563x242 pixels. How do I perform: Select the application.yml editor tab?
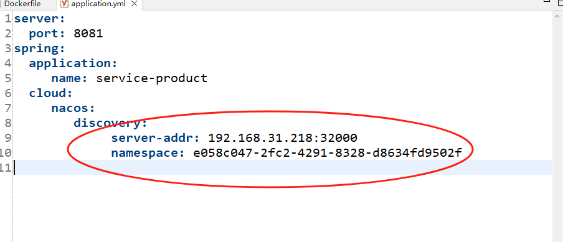[x=94, y=4]
